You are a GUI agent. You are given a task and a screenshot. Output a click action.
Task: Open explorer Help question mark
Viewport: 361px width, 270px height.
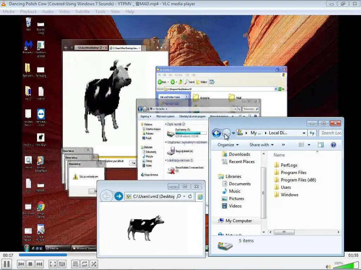tap(333, 145)
